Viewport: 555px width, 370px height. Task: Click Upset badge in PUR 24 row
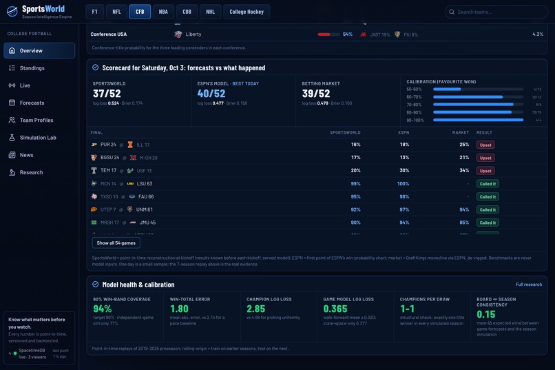[485, 145]
